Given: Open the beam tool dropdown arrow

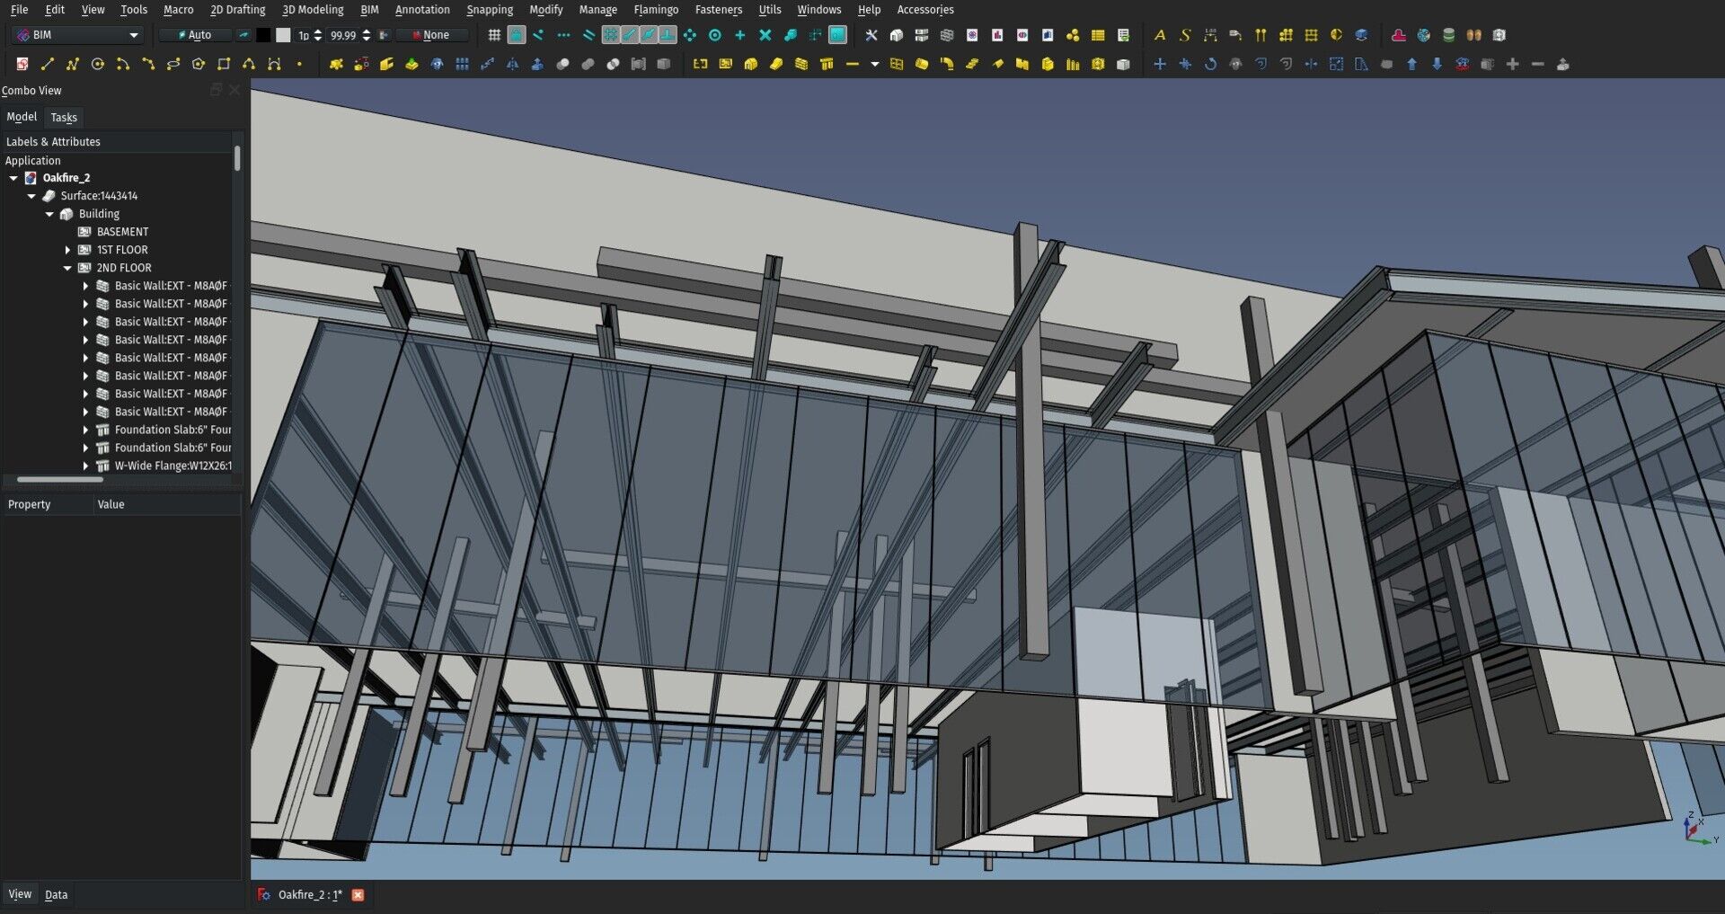Looking at the screenshot, I should tap(874, 64).
